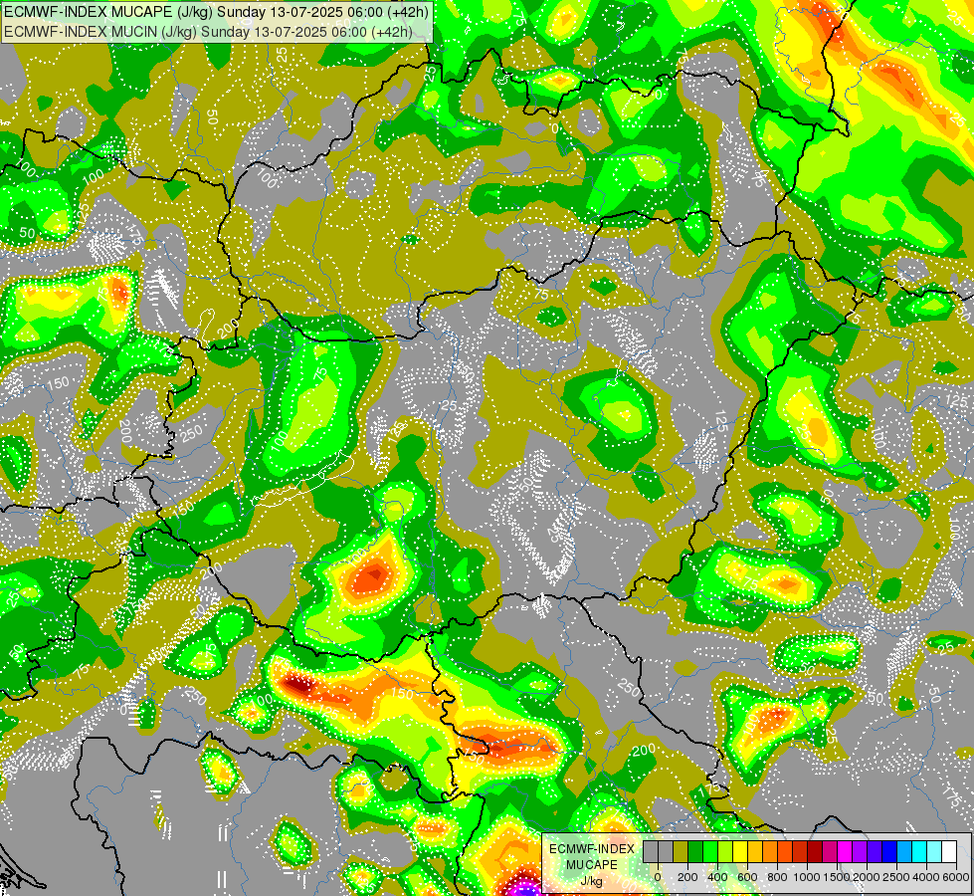Click the 800 value on legend scale

pyautogui.click(x=777, y=877)
